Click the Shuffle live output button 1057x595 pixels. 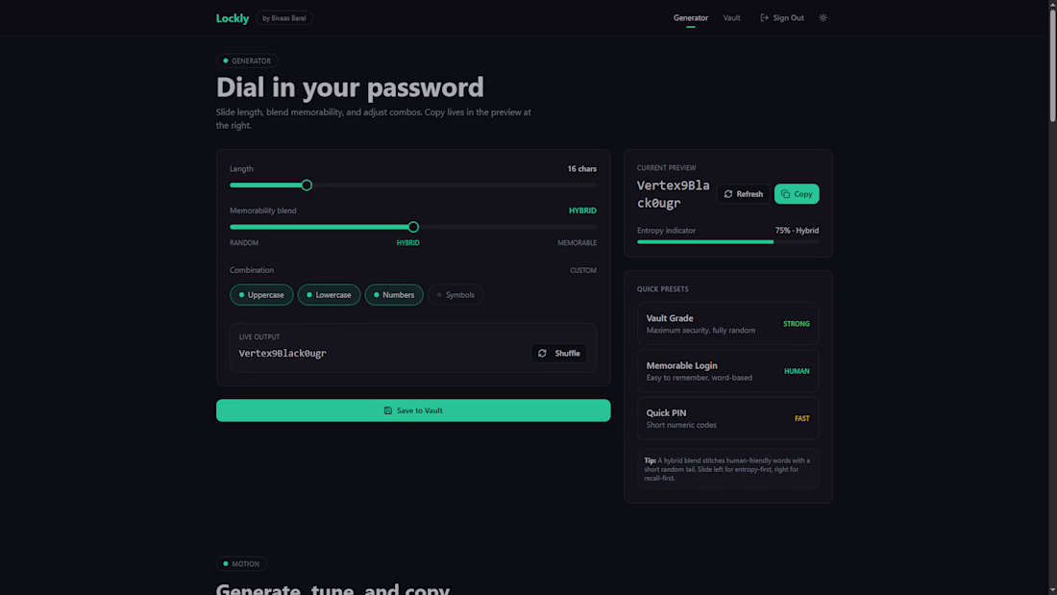point(558,354)
